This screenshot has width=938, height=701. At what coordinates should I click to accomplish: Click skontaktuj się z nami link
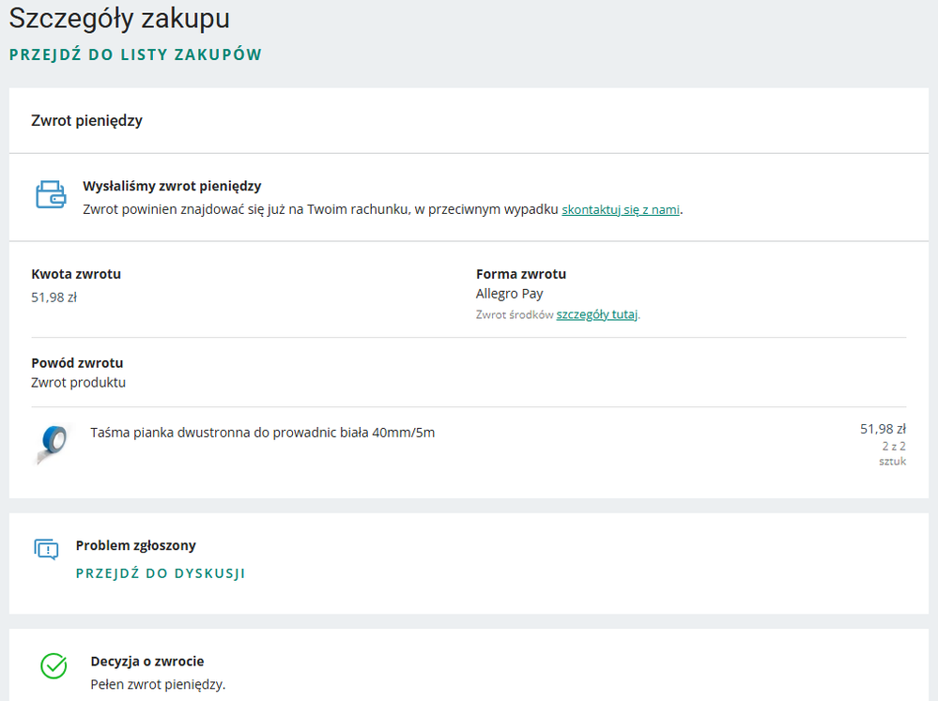pos(621,209)
